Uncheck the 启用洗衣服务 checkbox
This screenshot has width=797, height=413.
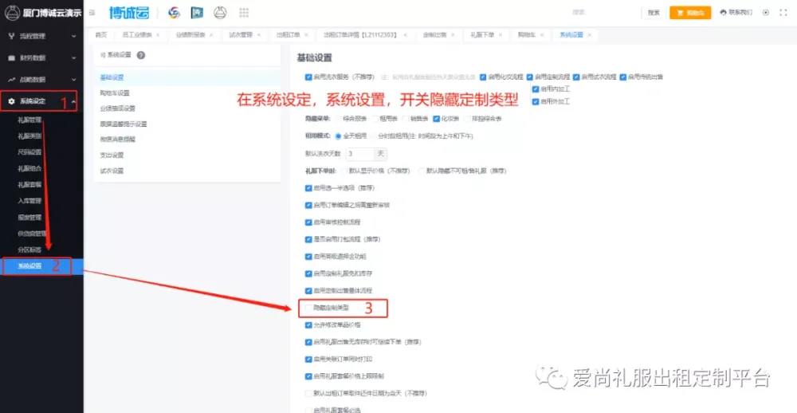(x=308, y=77)
